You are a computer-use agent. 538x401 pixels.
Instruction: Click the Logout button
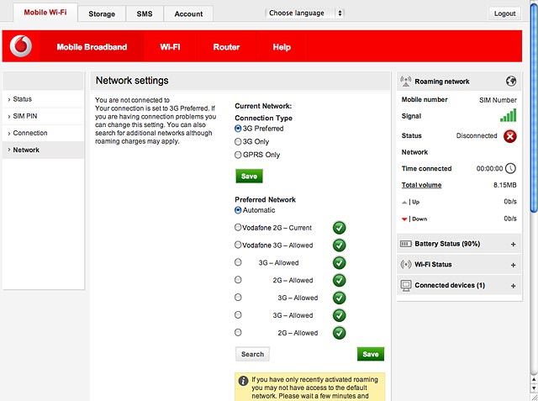(x=504, y=13)
